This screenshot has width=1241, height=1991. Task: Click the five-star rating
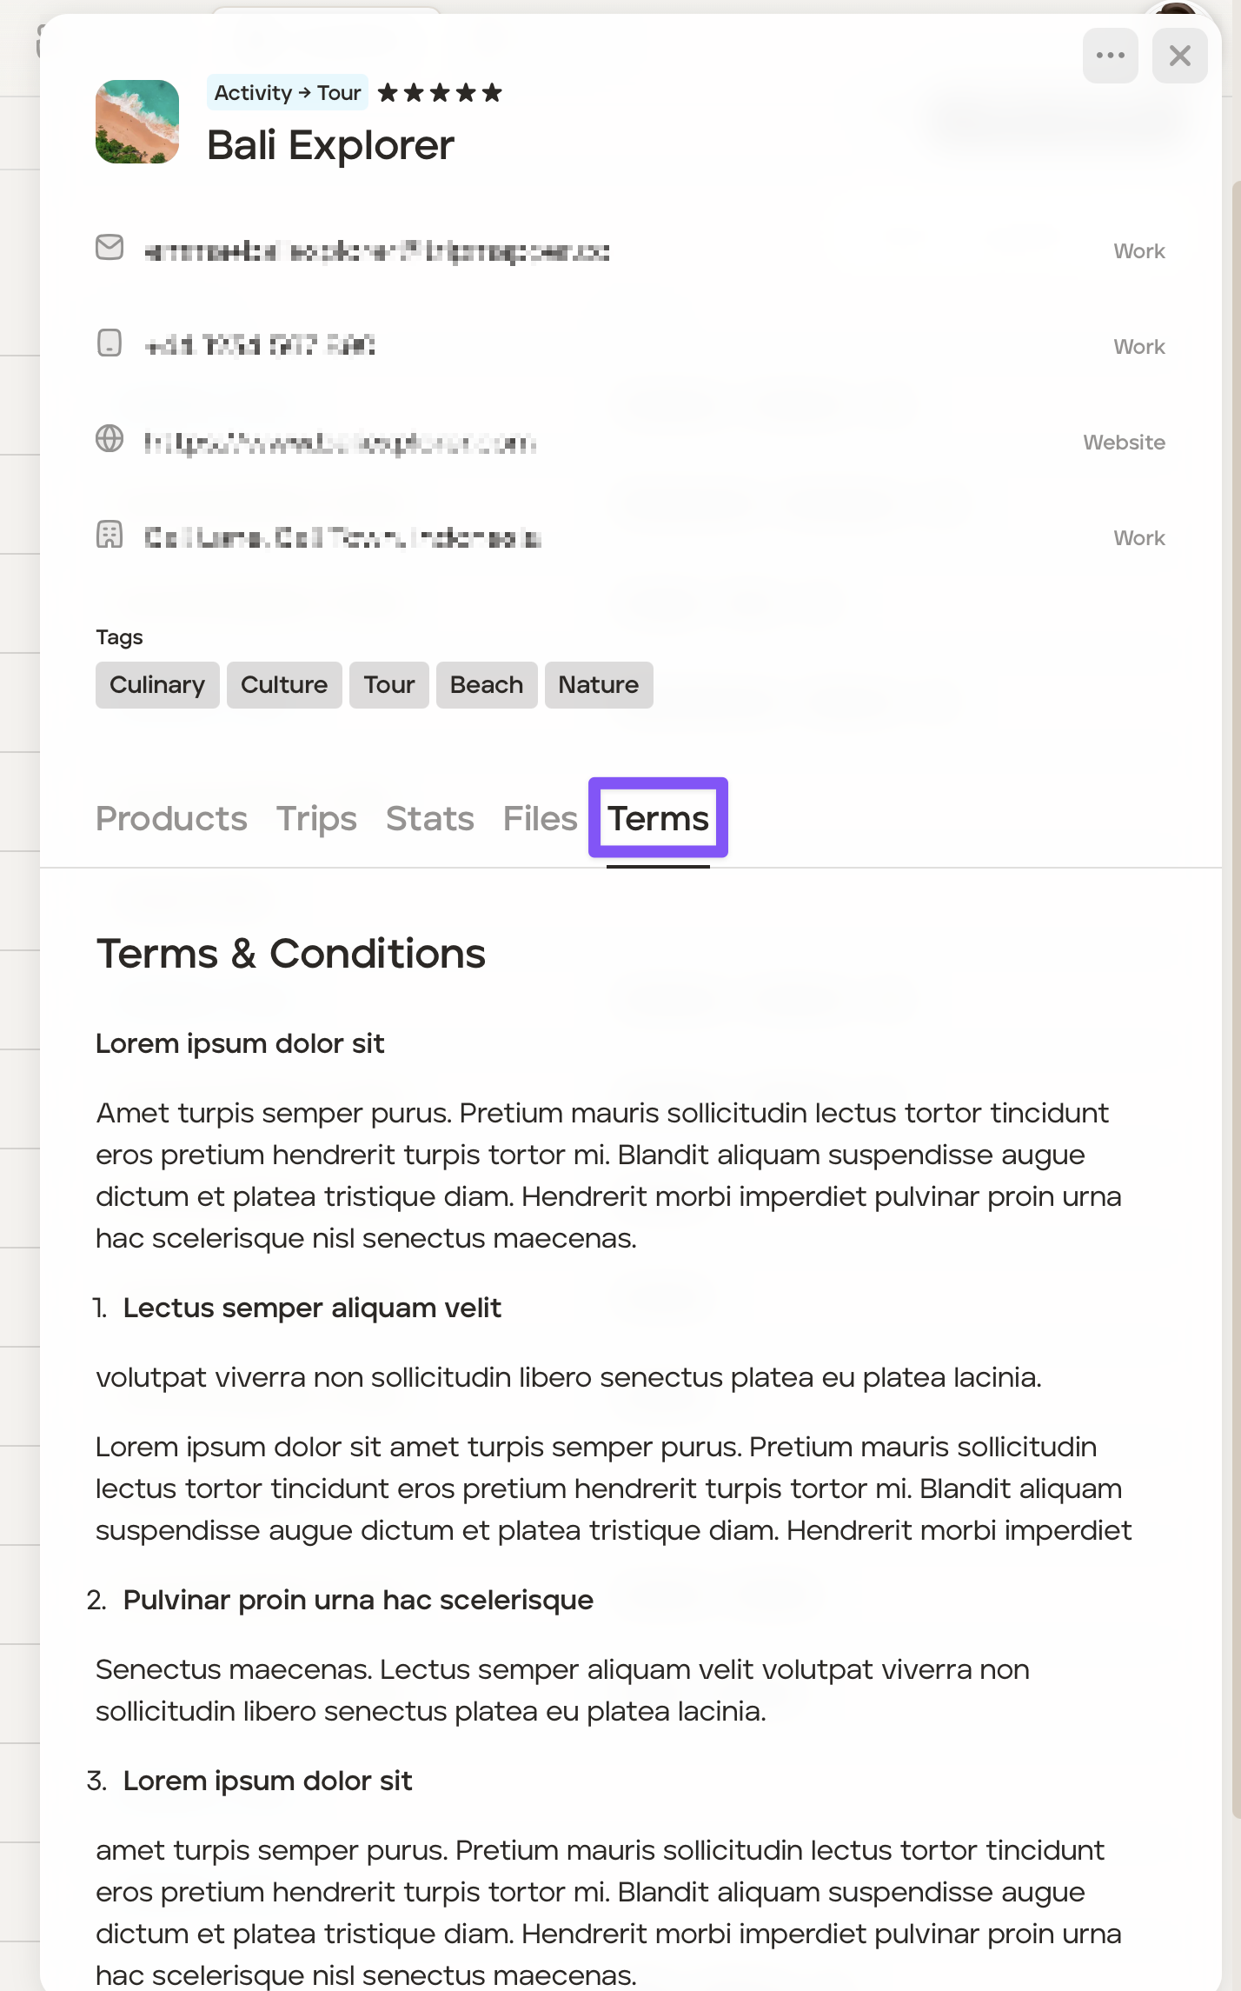coord(440,93)
